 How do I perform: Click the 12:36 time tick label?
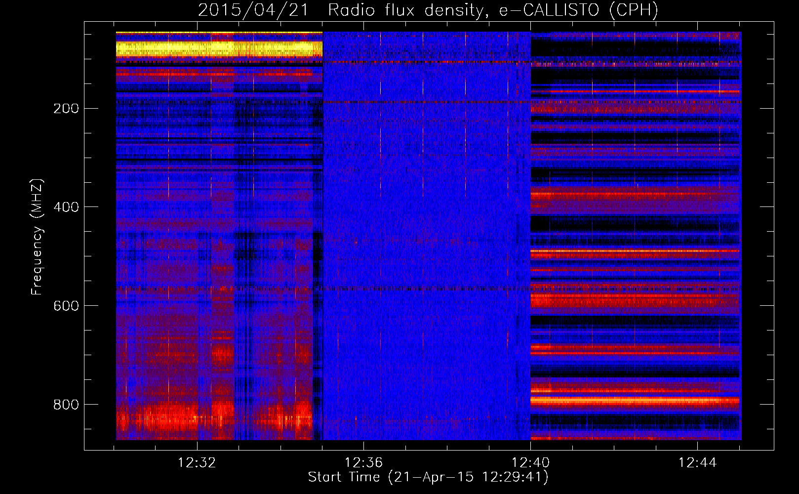(364, 462)
